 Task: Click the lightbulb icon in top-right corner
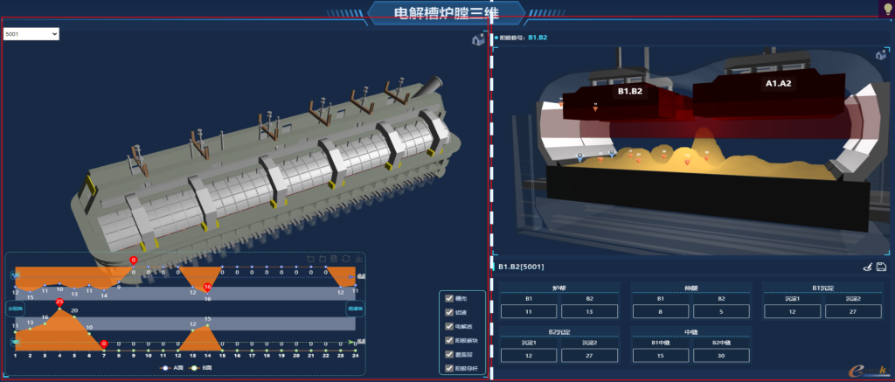point(885,9)
